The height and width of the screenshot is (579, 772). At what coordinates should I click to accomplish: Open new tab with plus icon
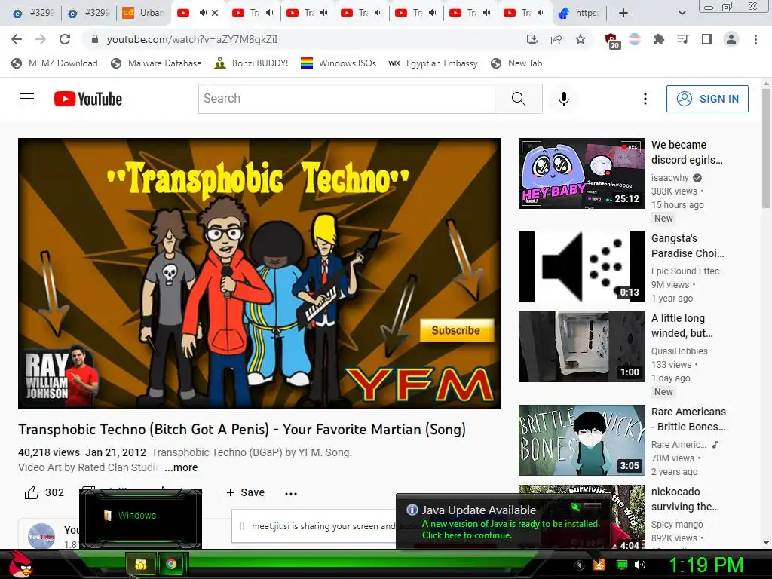[x=623, y=13]
